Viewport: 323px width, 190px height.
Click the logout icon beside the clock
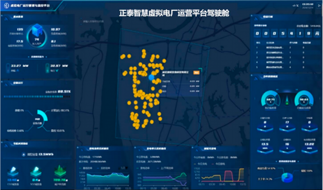[x=319, y=6]
